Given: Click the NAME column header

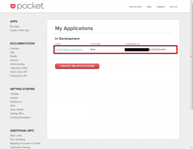Looking at the screenshot, I should tap(58, 44).
